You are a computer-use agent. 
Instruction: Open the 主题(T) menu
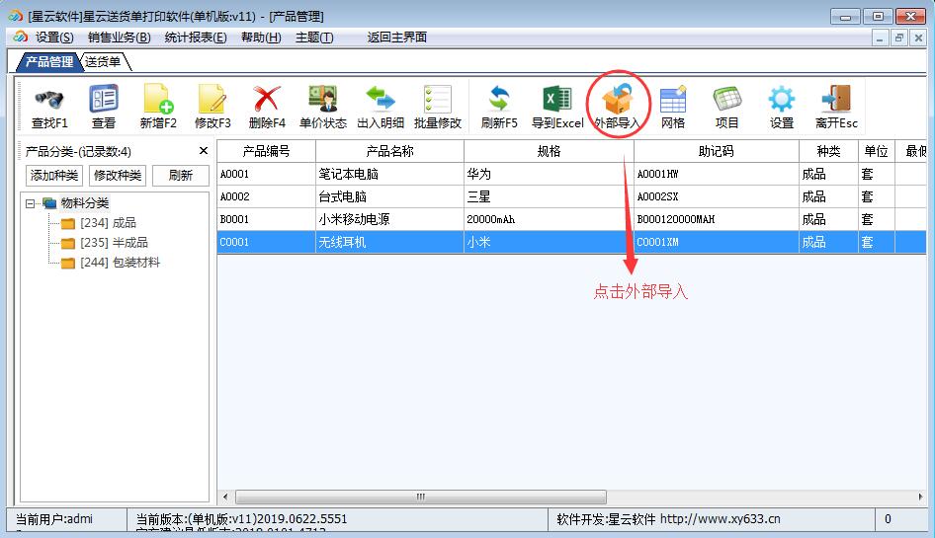coord(314,38)
